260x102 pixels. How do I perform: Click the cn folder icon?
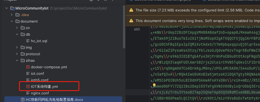pyautogui.click(x=23, y=28)
